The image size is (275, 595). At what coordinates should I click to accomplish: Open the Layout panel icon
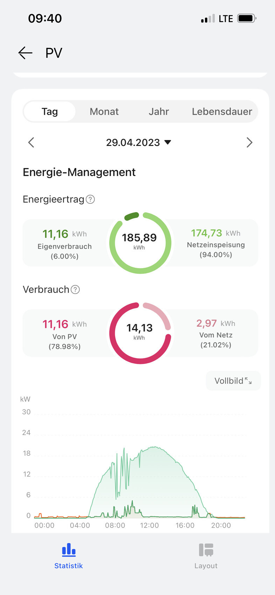click(206, 551)
